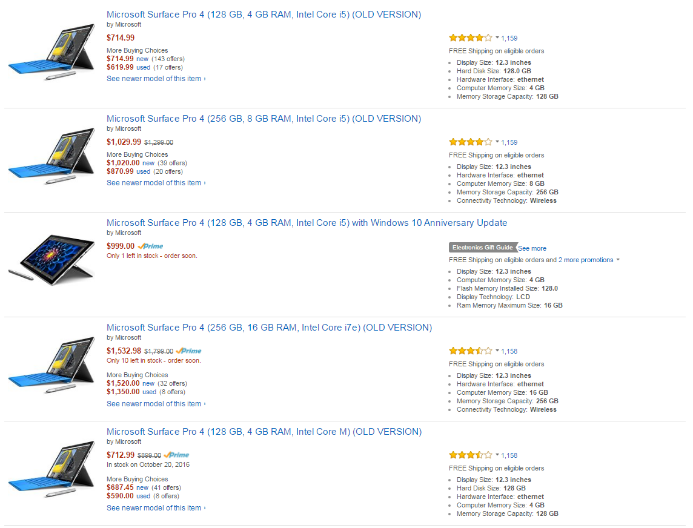This screenshot has height=528, width=693.
Task: Open the $619.99 used offers link
Action: 145,67
